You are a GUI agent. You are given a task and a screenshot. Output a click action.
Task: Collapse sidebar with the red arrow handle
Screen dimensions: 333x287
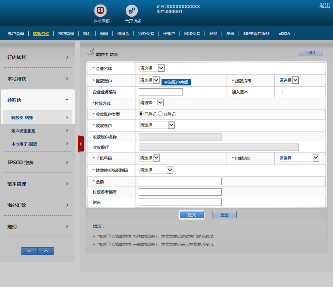click(81, 144)
